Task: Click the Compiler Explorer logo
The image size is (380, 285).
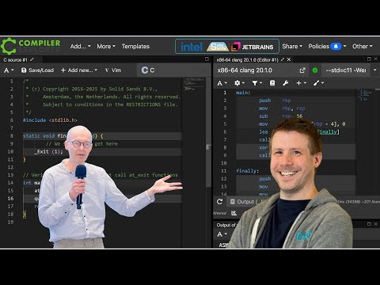Action: [x=31, y=46]
